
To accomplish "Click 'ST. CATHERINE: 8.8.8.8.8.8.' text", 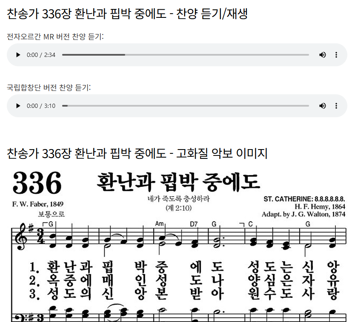I will 304,199.
